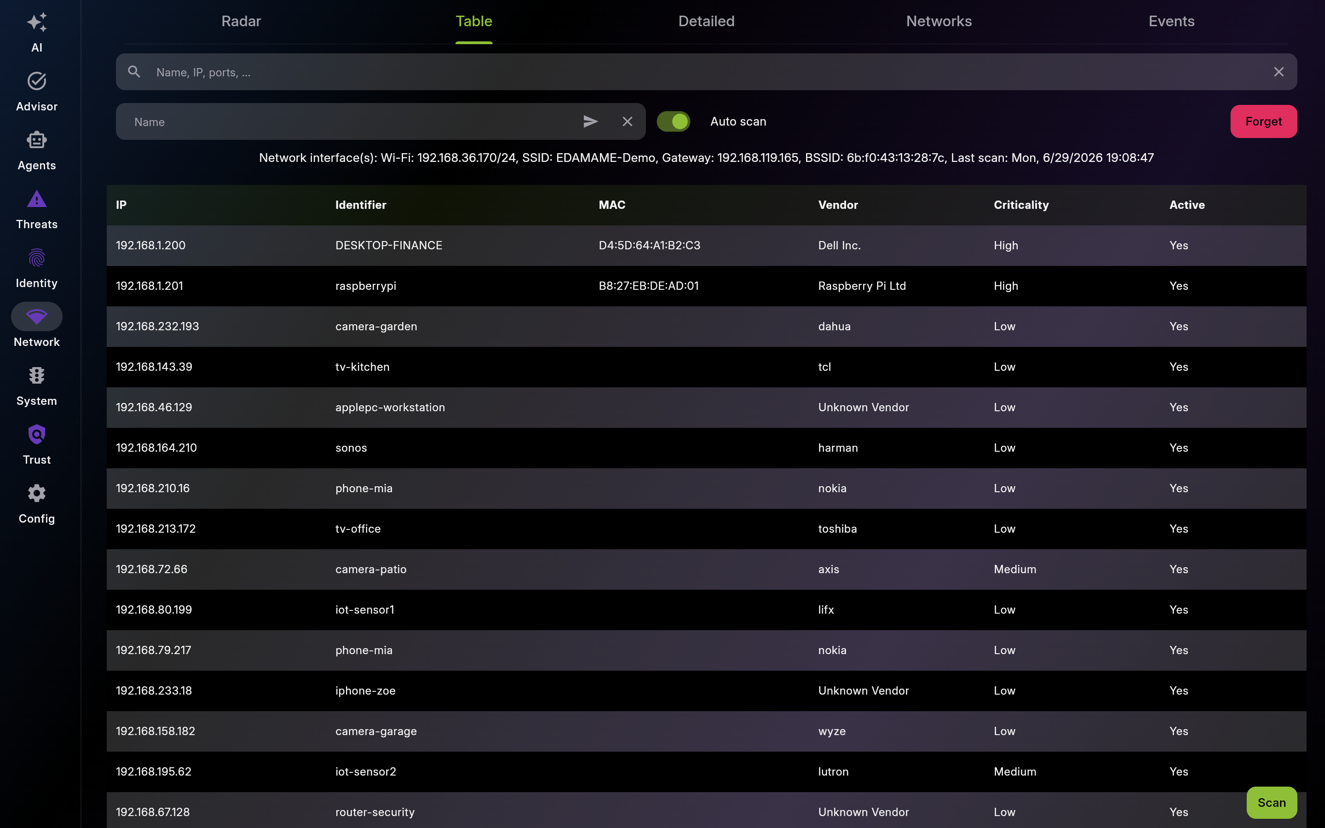Switch to the Detailed tab
This screenshot has width=1325, height=828.
coord(706,21)
